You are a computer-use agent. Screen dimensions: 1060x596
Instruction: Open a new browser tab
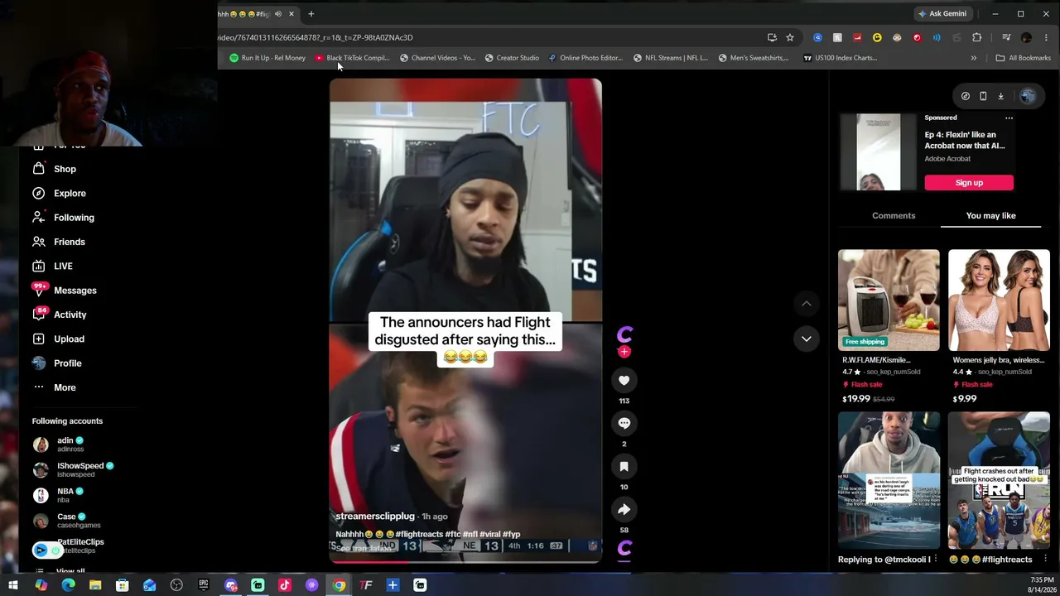click(x=311, y=14)
